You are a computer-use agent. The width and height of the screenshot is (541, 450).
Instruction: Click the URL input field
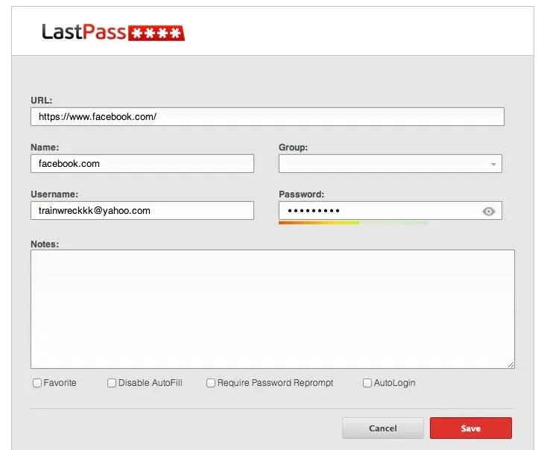(268, 116)
